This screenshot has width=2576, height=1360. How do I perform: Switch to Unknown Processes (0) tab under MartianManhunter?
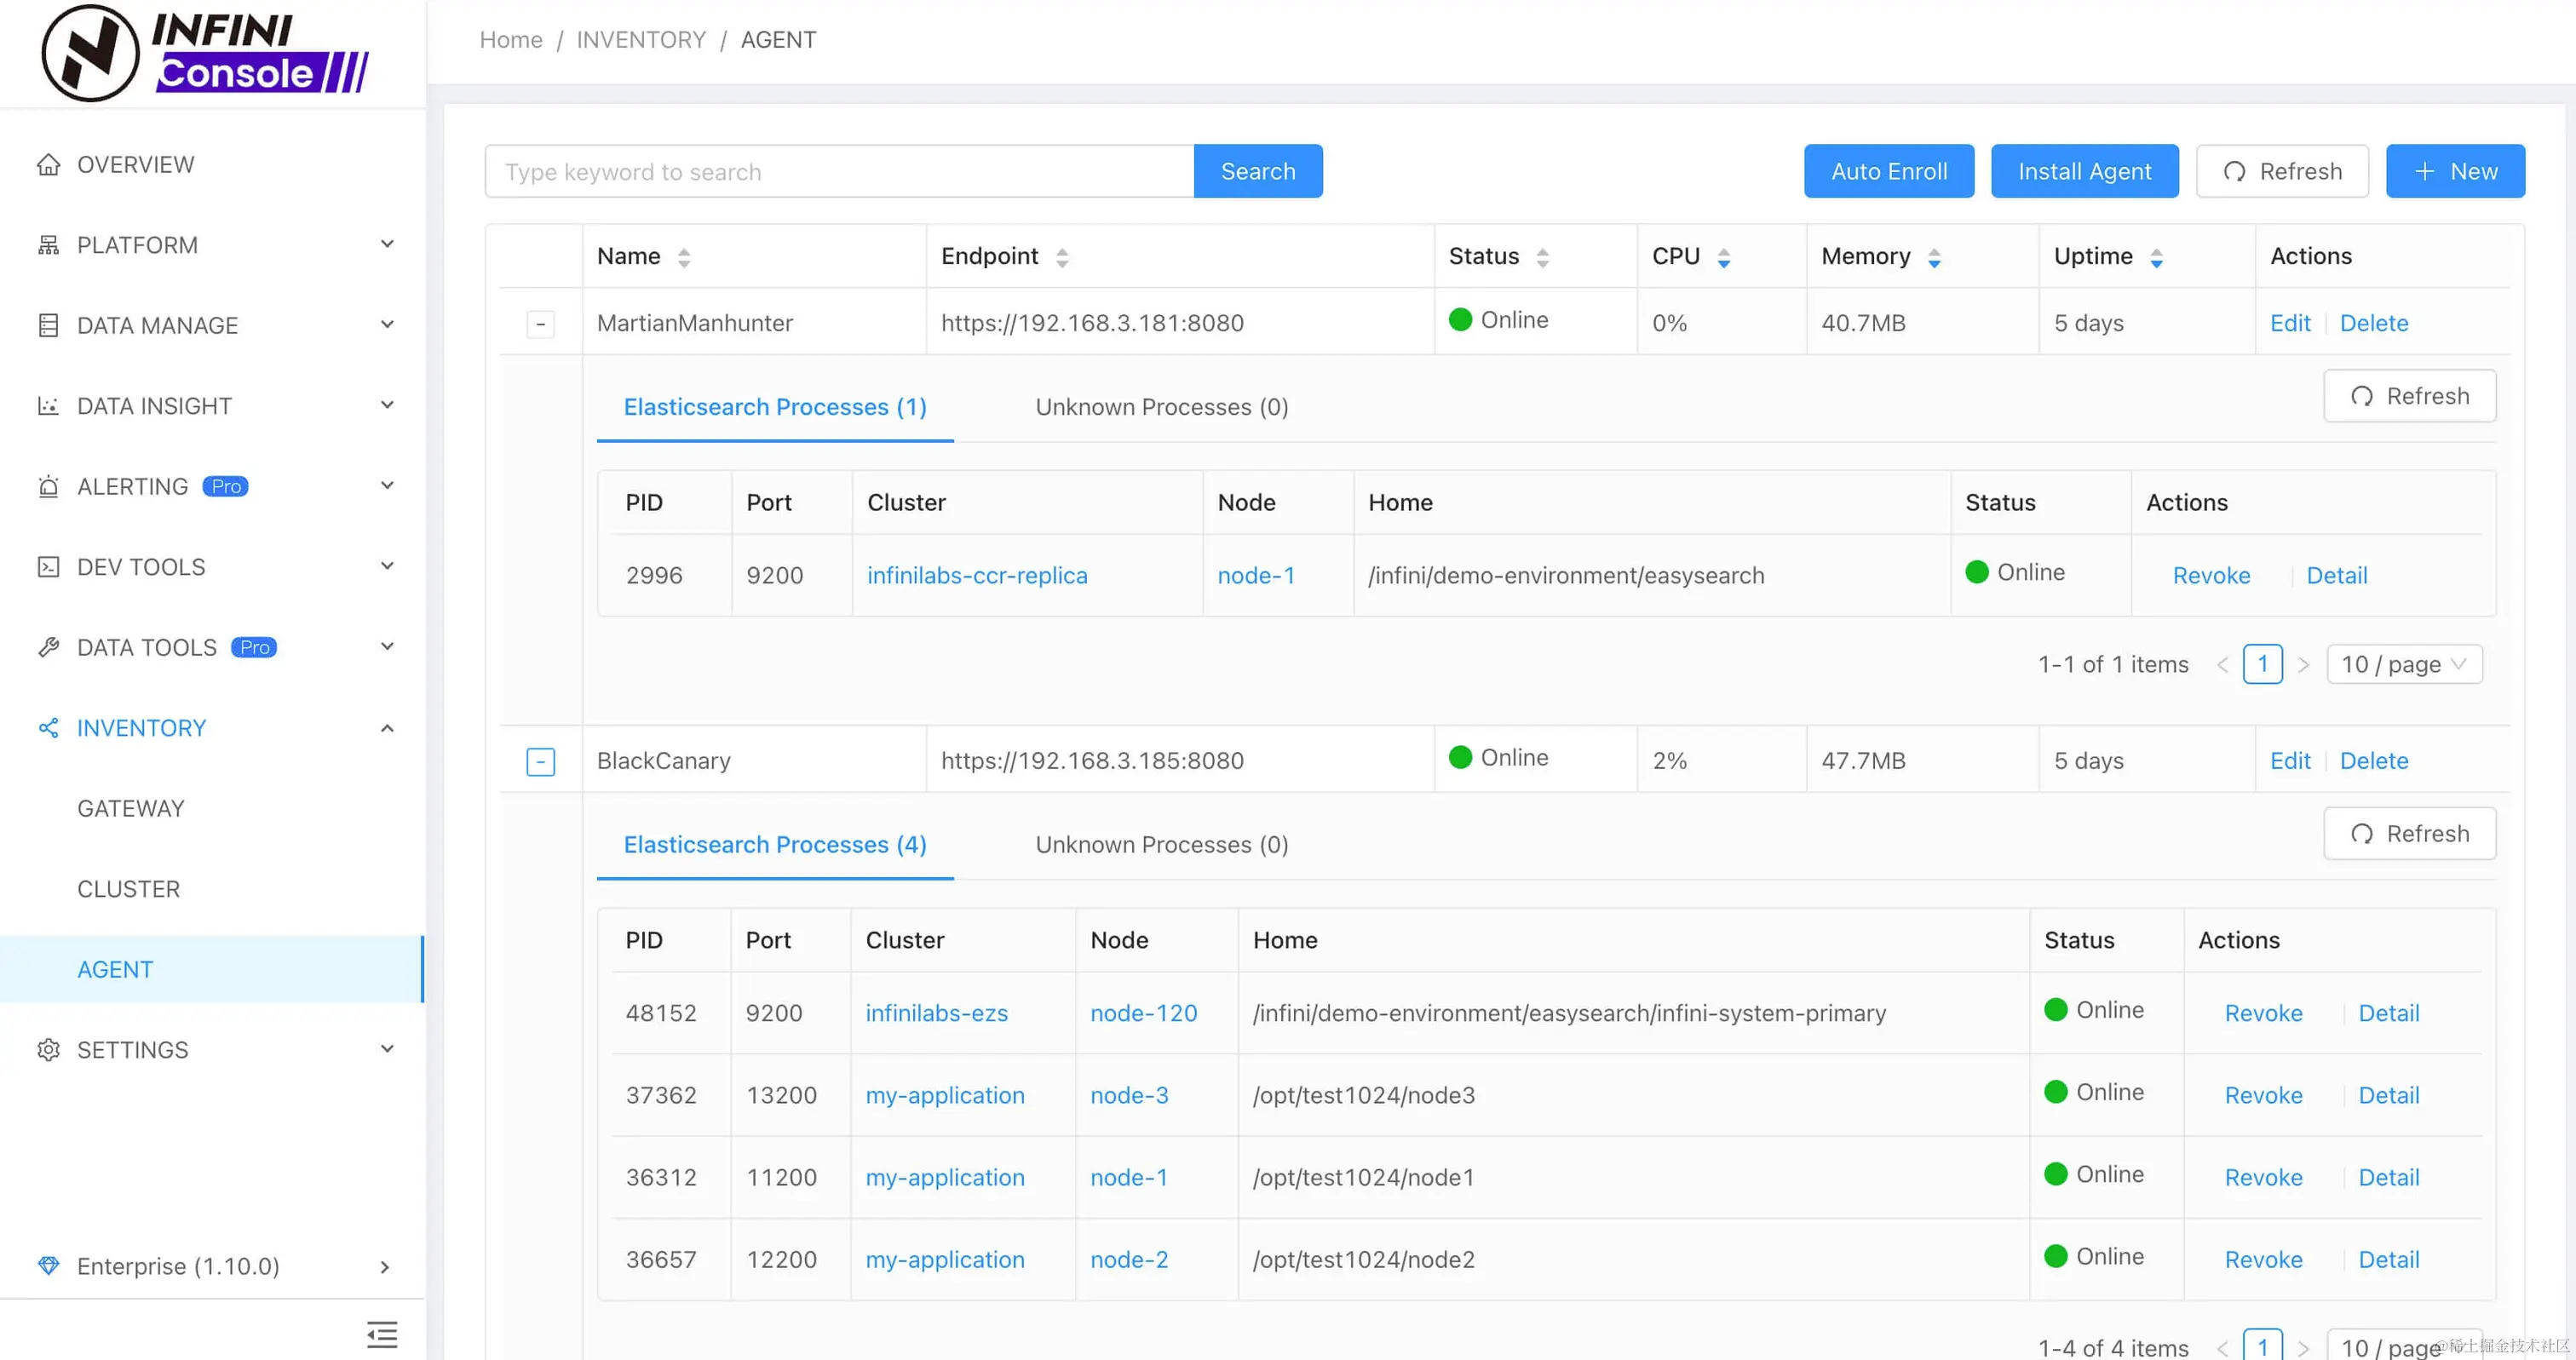point(1161,407)
